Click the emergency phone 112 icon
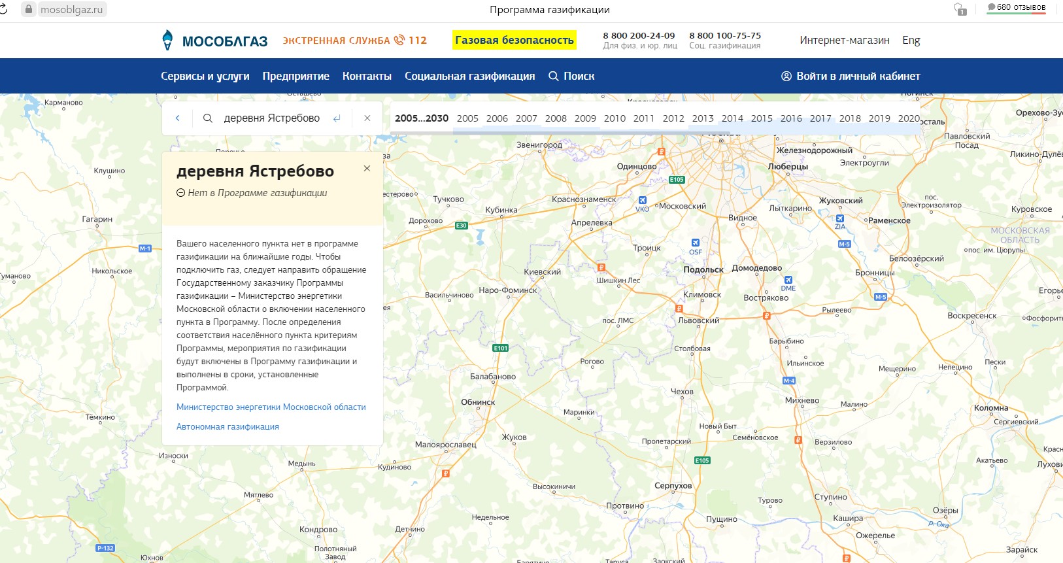Image resolution: width=1063 pixels, height=563 pixels. (399, 40)
